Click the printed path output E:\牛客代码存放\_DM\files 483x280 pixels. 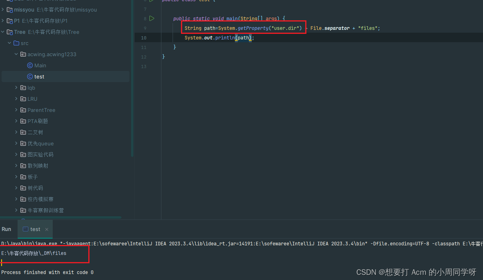point(33,253)
